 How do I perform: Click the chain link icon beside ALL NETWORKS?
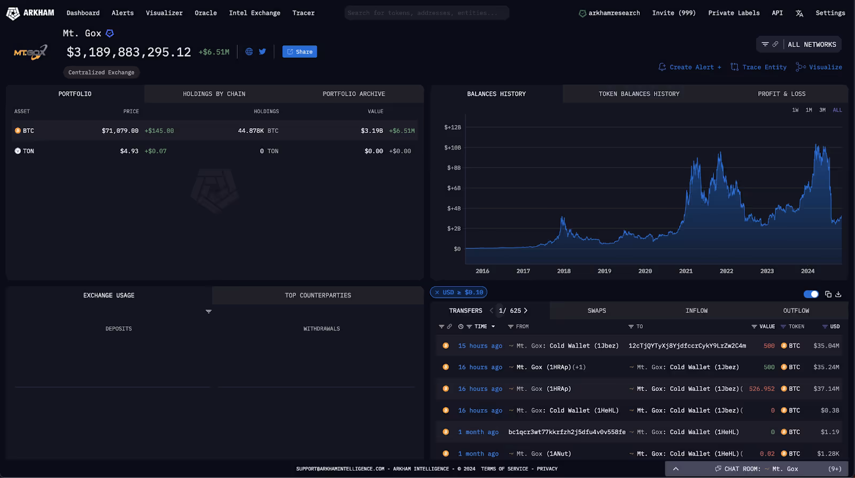(775, 44)
